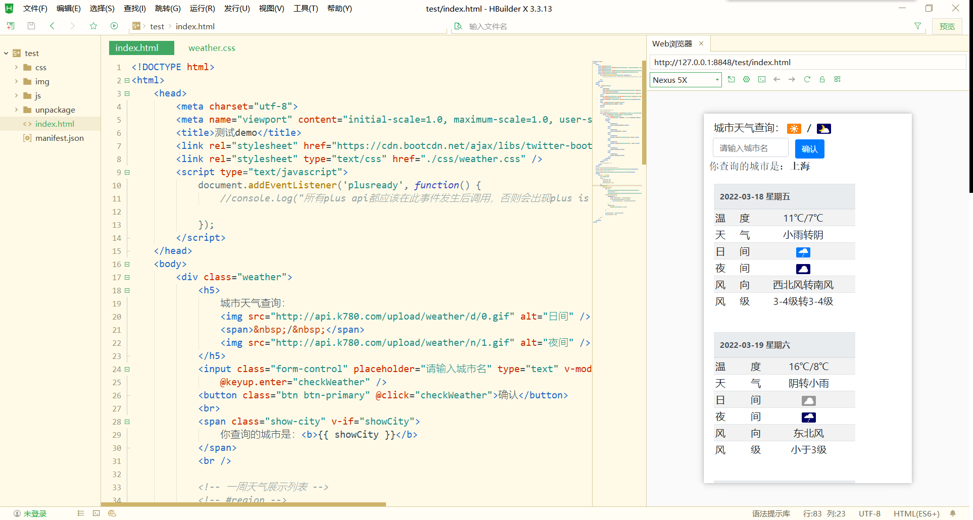Click the test breadcrumb item

tap(157, 26)
